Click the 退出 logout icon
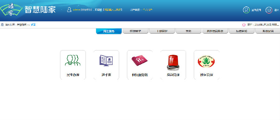Screen dimensions: 280x120 [x=269, y=10]
